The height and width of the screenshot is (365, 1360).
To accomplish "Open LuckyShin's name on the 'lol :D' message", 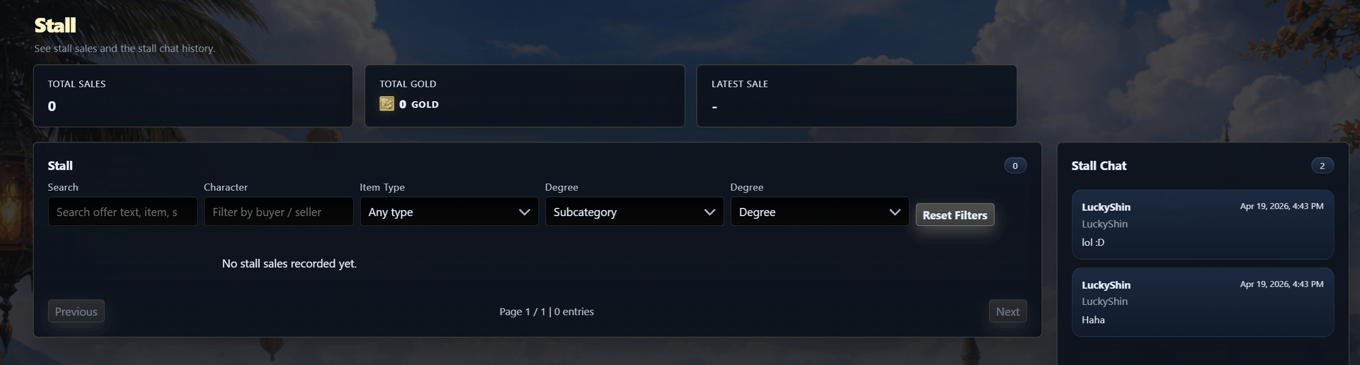I will [1106, 207].
